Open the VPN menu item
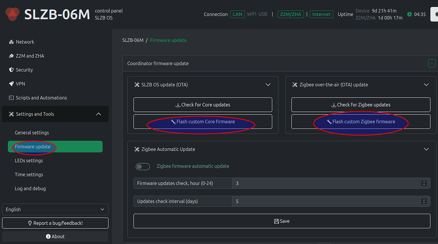This screenshot has height=244, width=438. point(21,84)
